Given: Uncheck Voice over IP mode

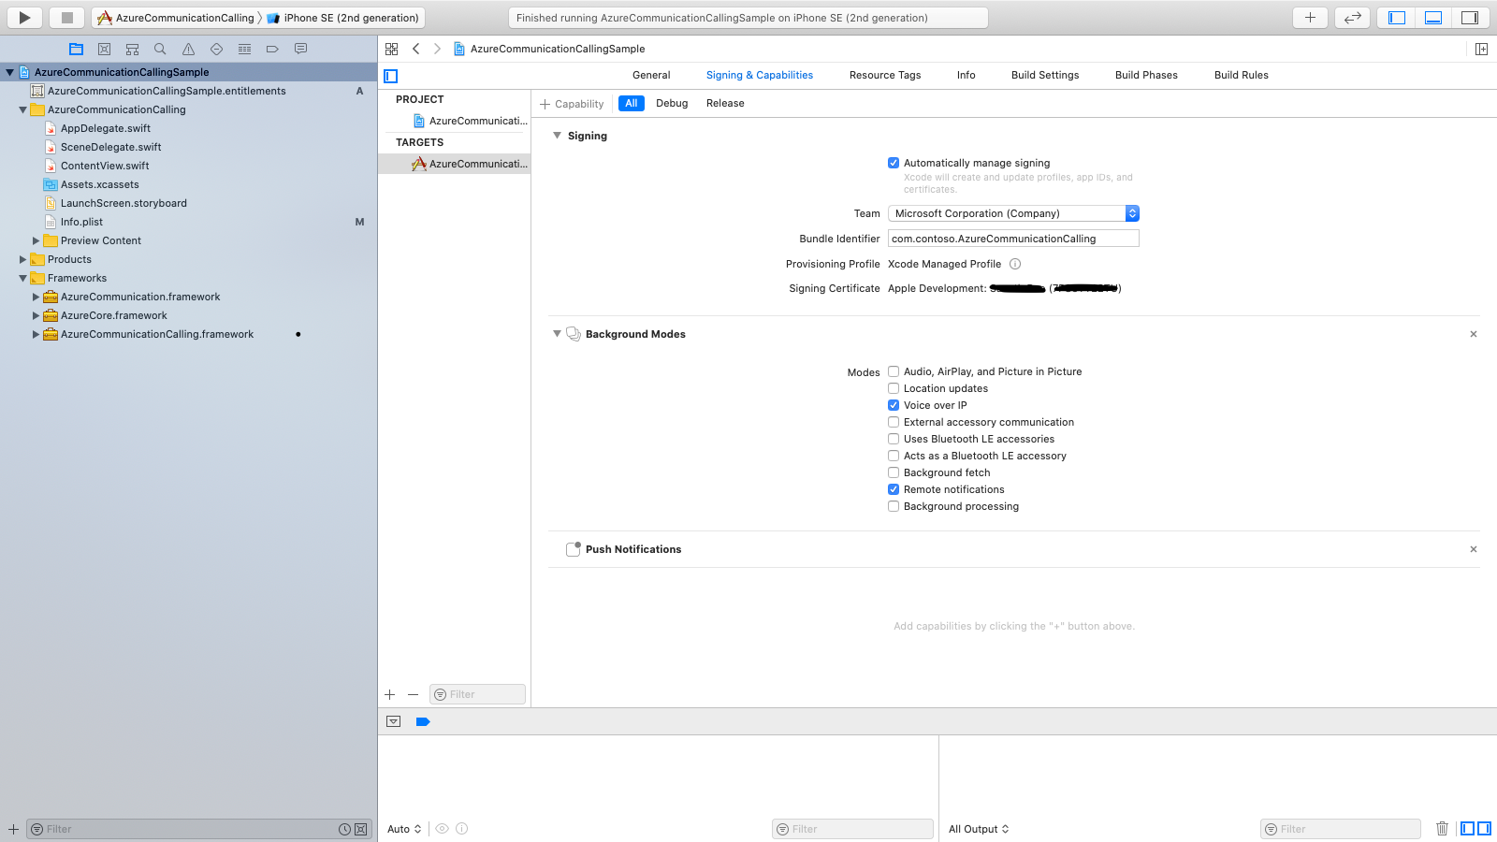Looking at the screenshot, I should (894, 405).
